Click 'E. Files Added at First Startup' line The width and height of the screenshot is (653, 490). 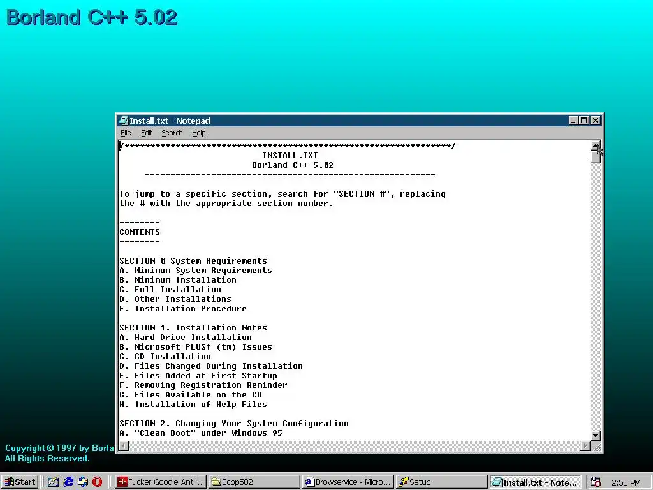[198, 376]
